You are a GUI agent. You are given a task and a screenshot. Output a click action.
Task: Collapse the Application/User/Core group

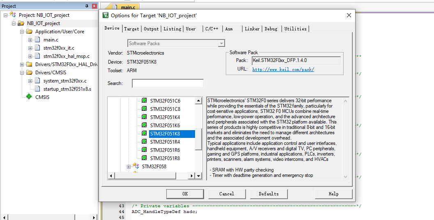click(x=22, y=32)
